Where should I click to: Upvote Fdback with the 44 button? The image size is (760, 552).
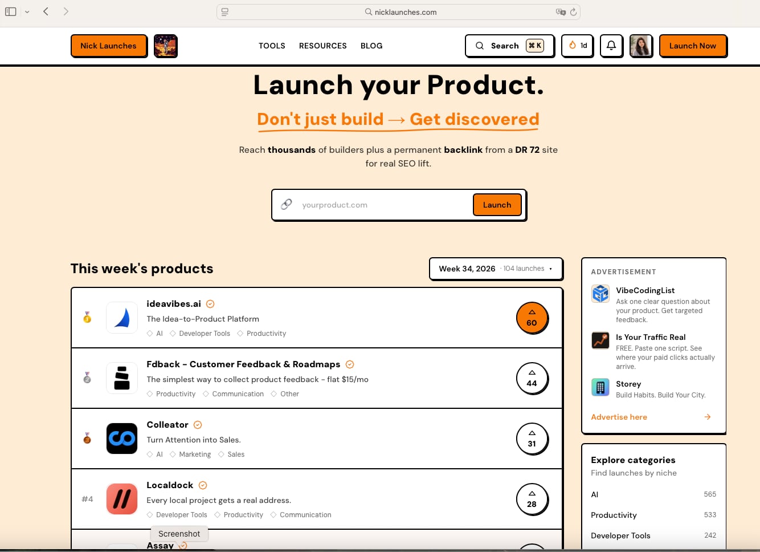coord(532,378)
